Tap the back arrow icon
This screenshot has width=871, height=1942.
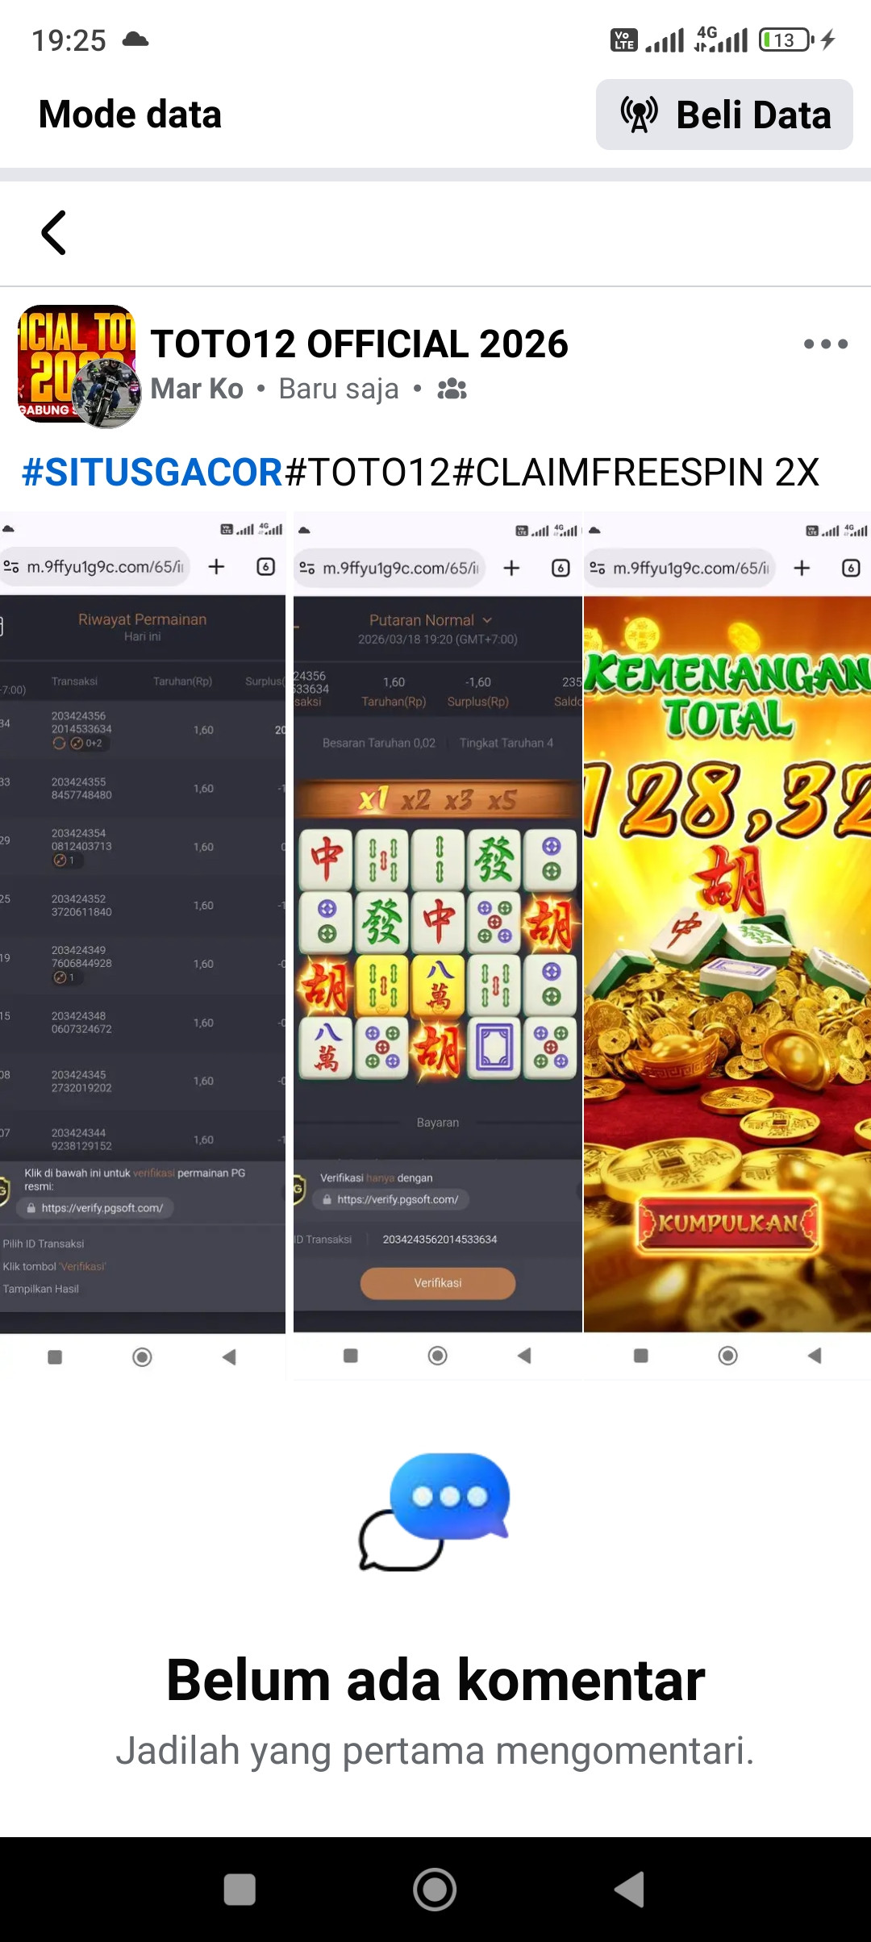(x=53, y=233)
